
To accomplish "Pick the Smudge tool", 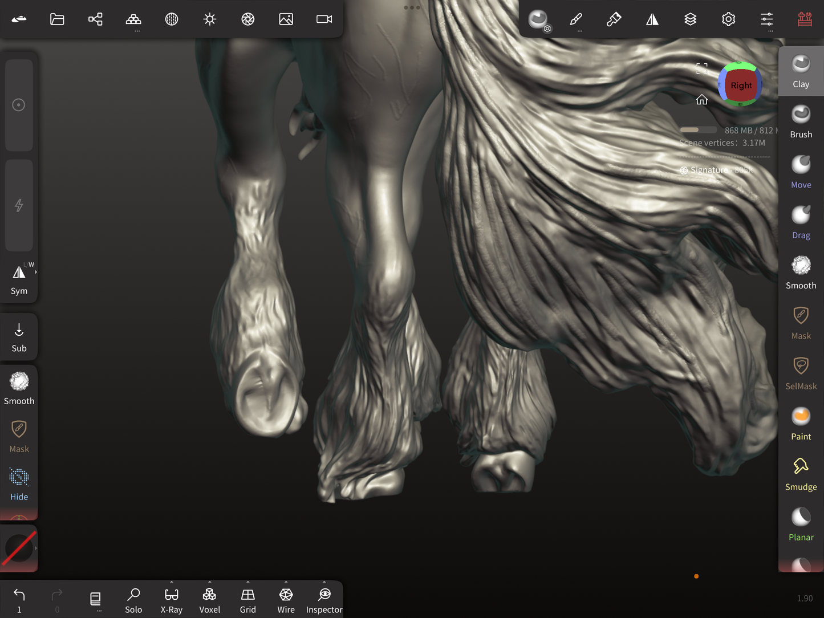I will point(801,474).
